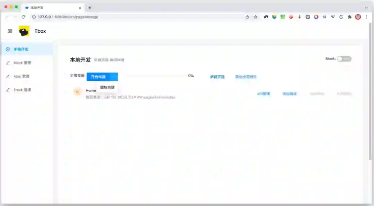This screenshot has height=206, width=374.
Task: Click the pencil icon beside Track 管理
Action: point(8,90)
